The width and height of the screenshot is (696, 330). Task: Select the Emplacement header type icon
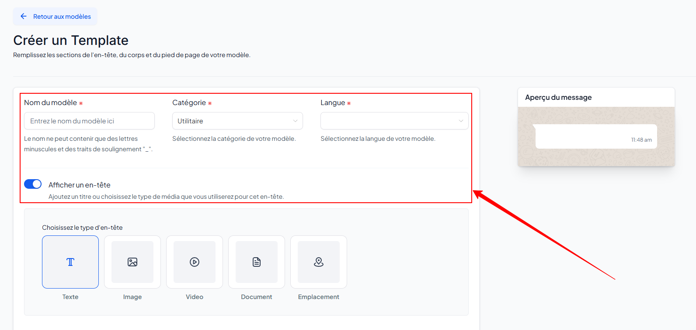click(x=319, y=262)
